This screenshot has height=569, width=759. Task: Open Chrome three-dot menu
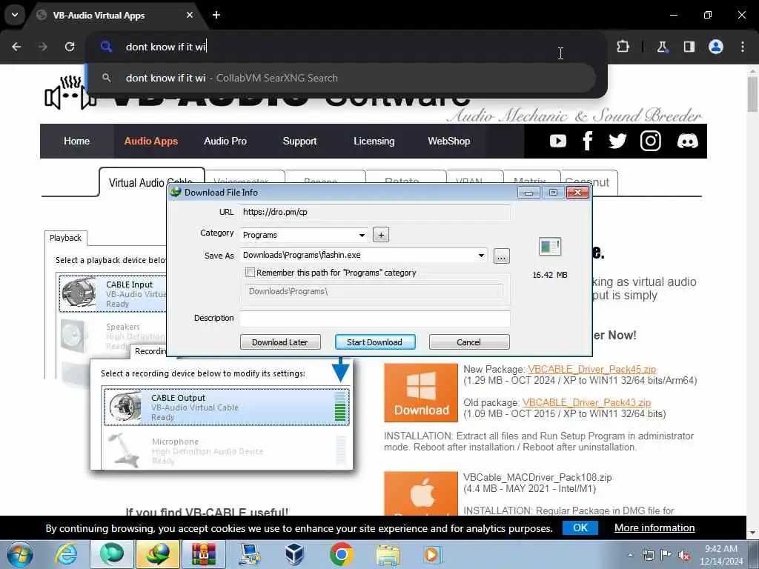click(x=743, y=47)
